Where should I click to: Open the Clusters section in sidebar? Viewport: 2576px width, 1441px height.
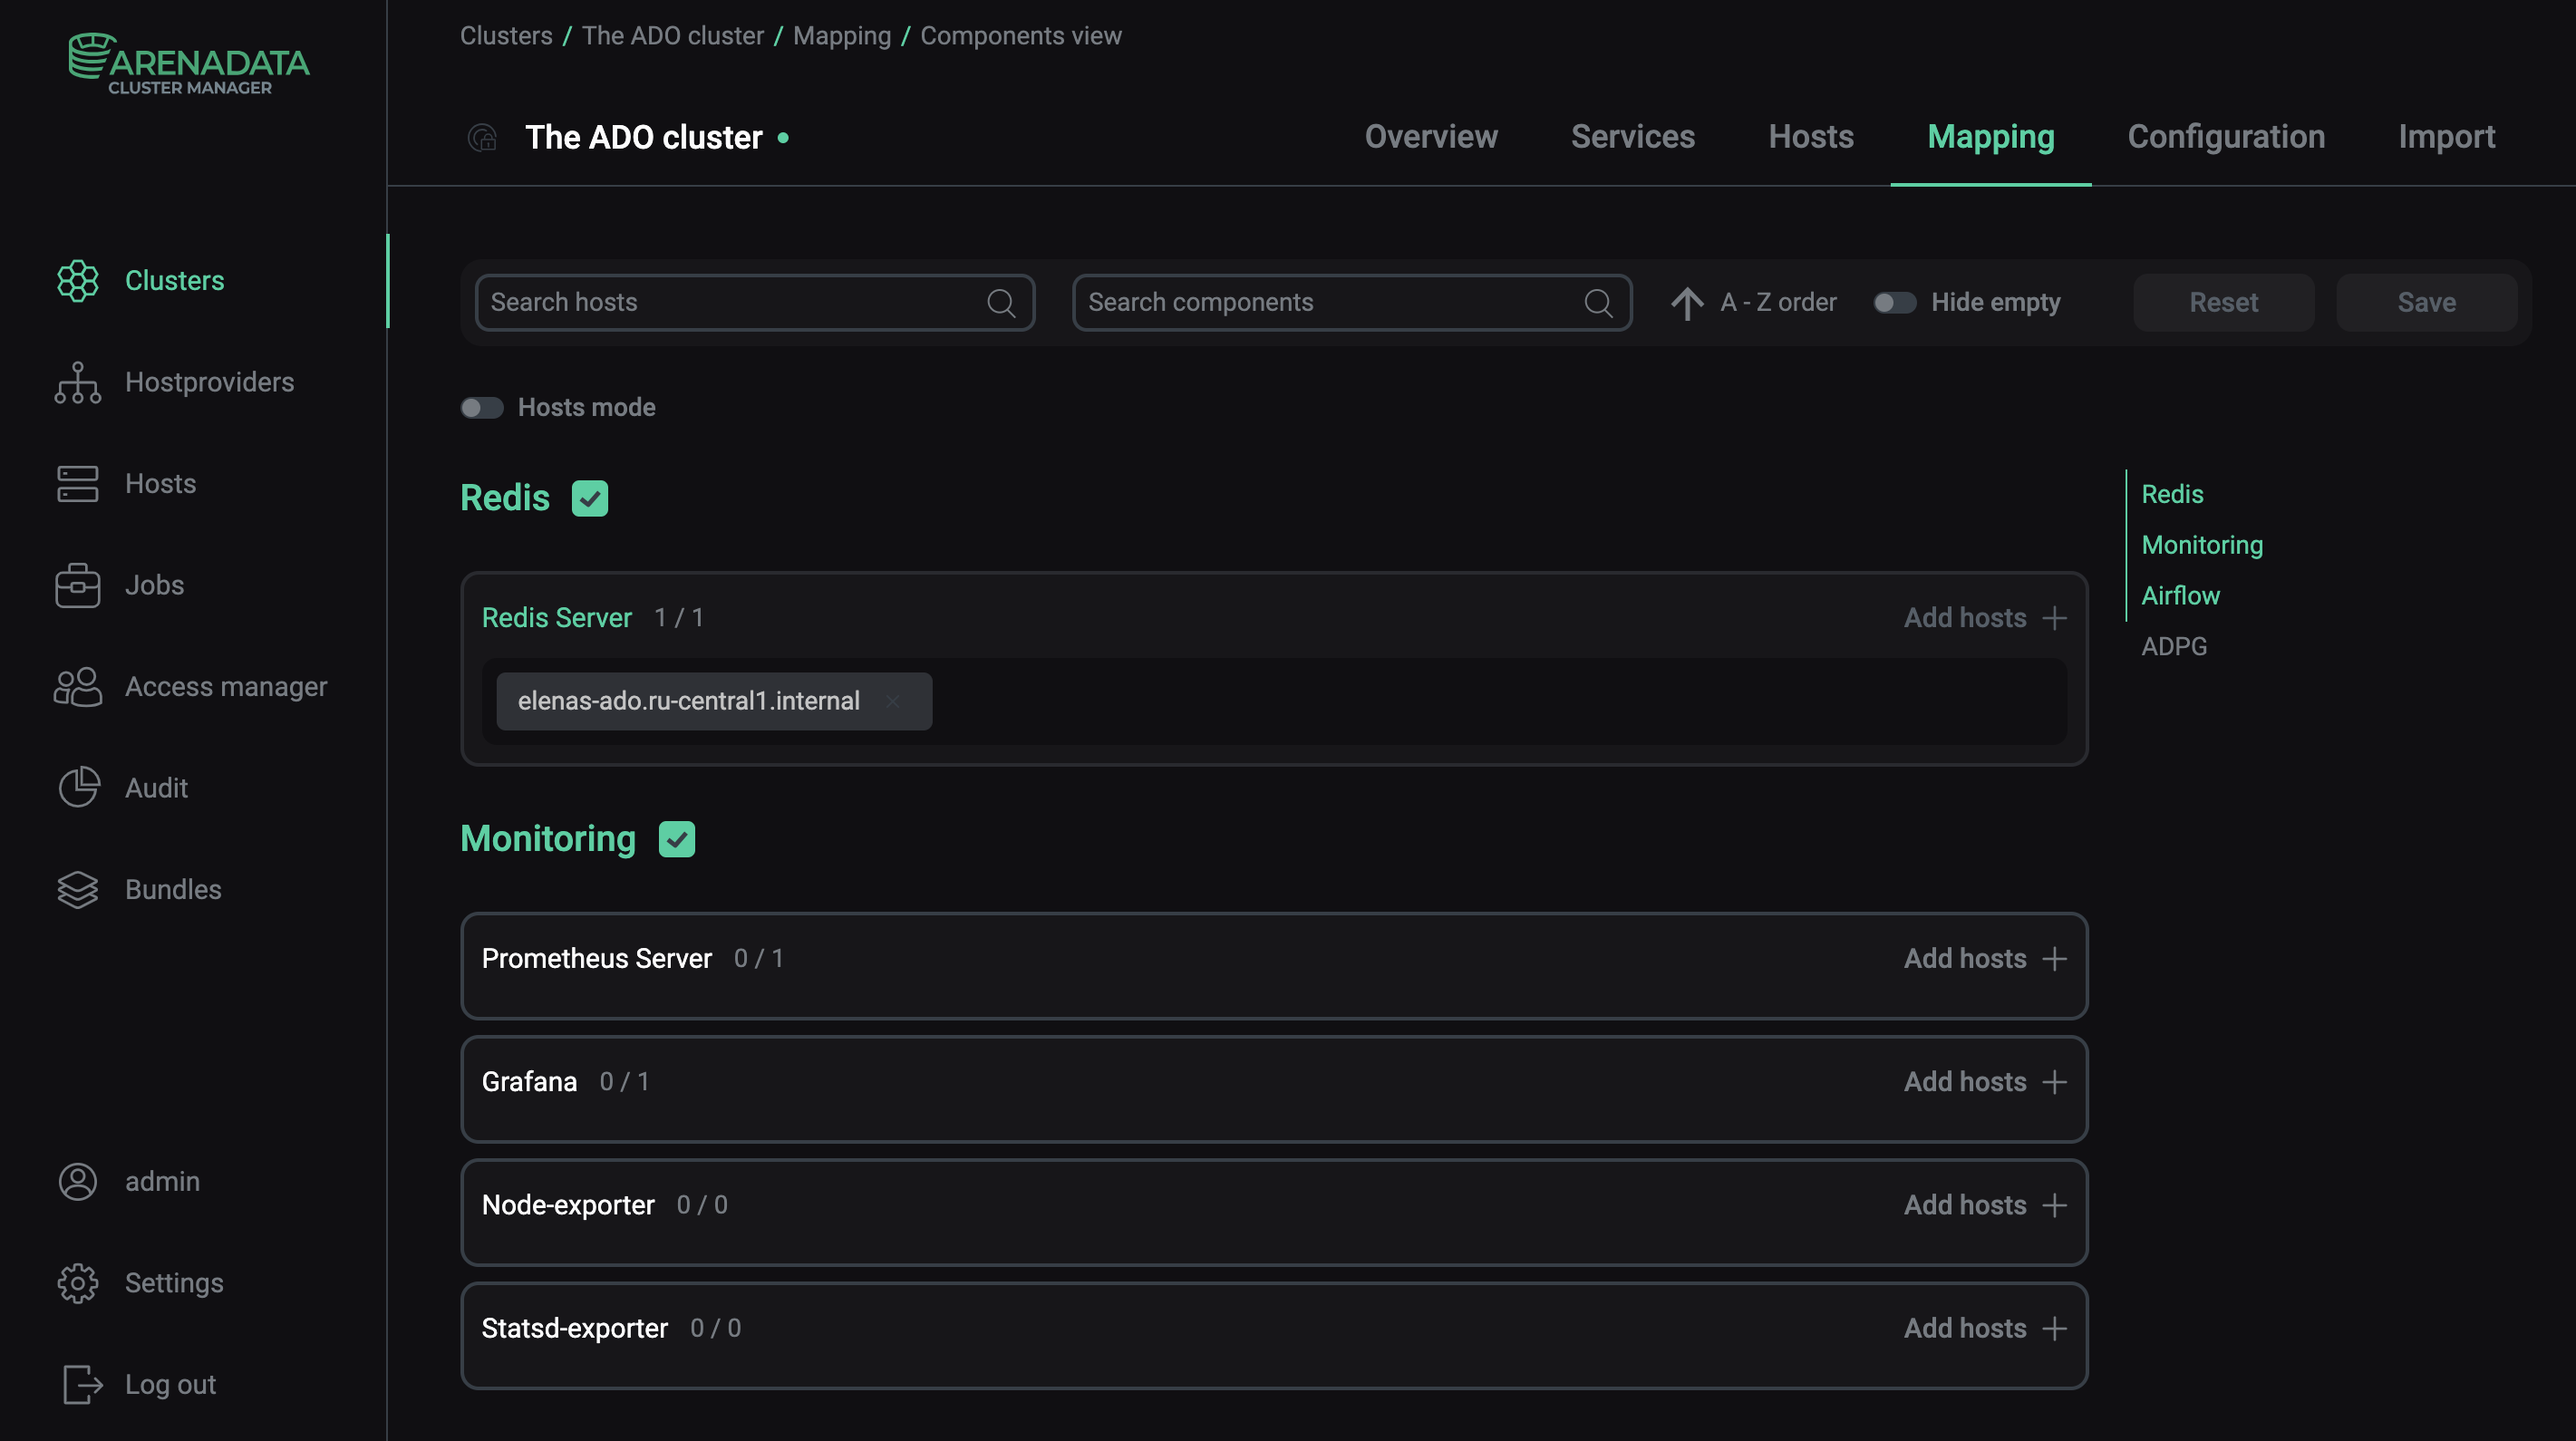(174, 281)
